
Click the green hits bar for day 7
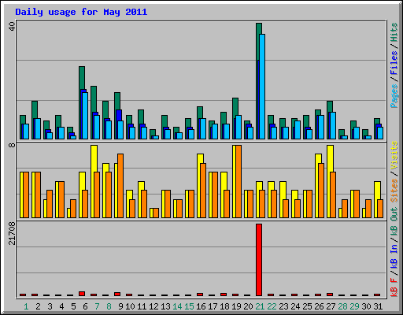tap(94, 99)
